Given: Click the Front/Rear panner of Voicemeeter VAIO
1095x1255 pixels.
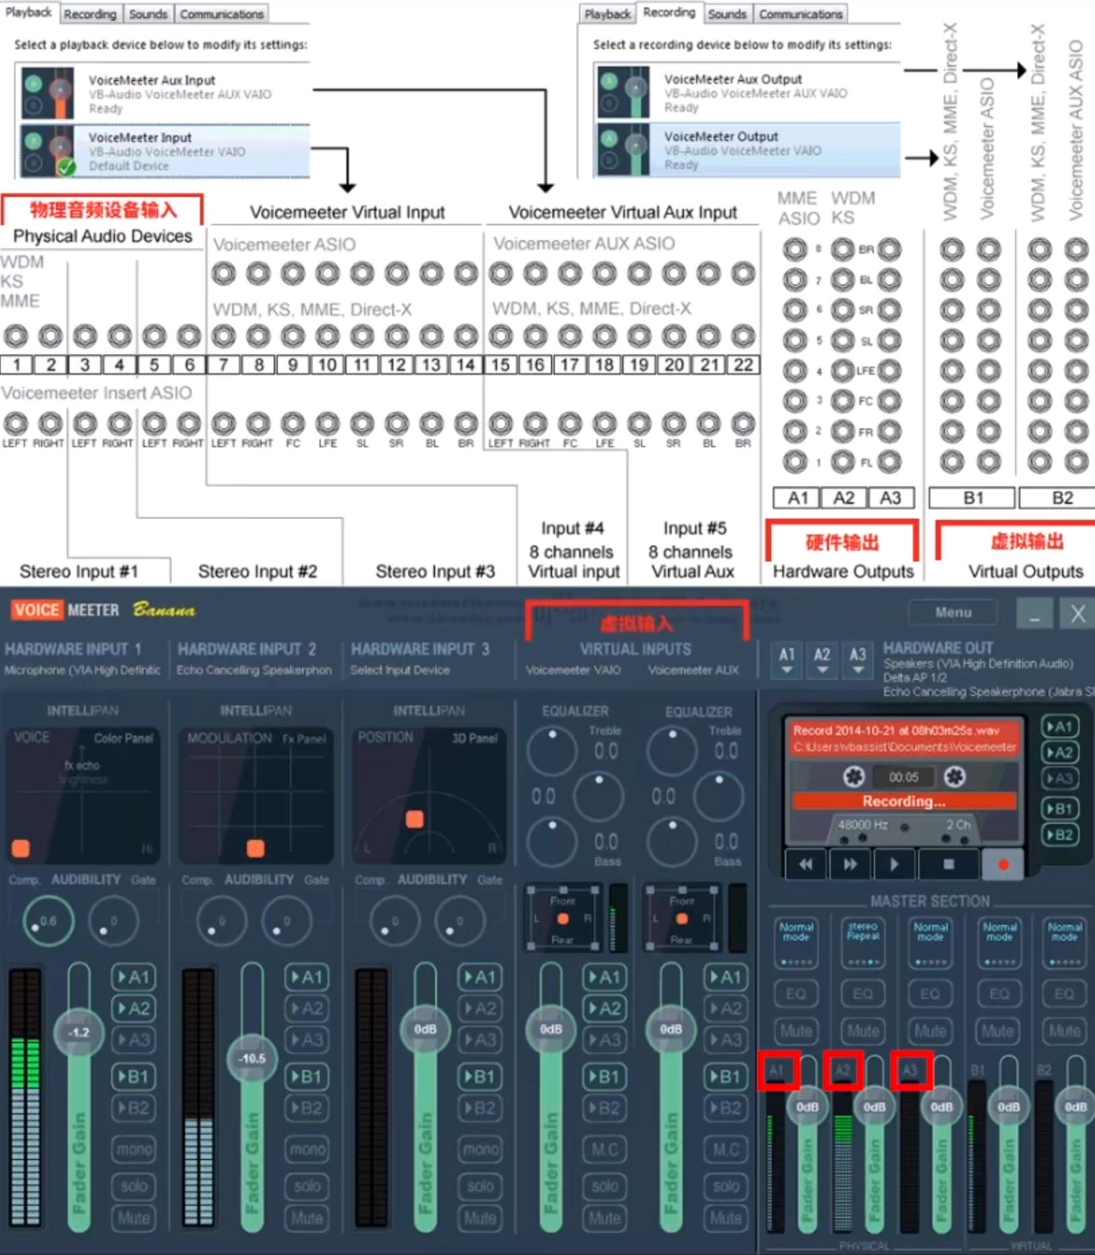Looking at the screenshot, I should point(563,919).
